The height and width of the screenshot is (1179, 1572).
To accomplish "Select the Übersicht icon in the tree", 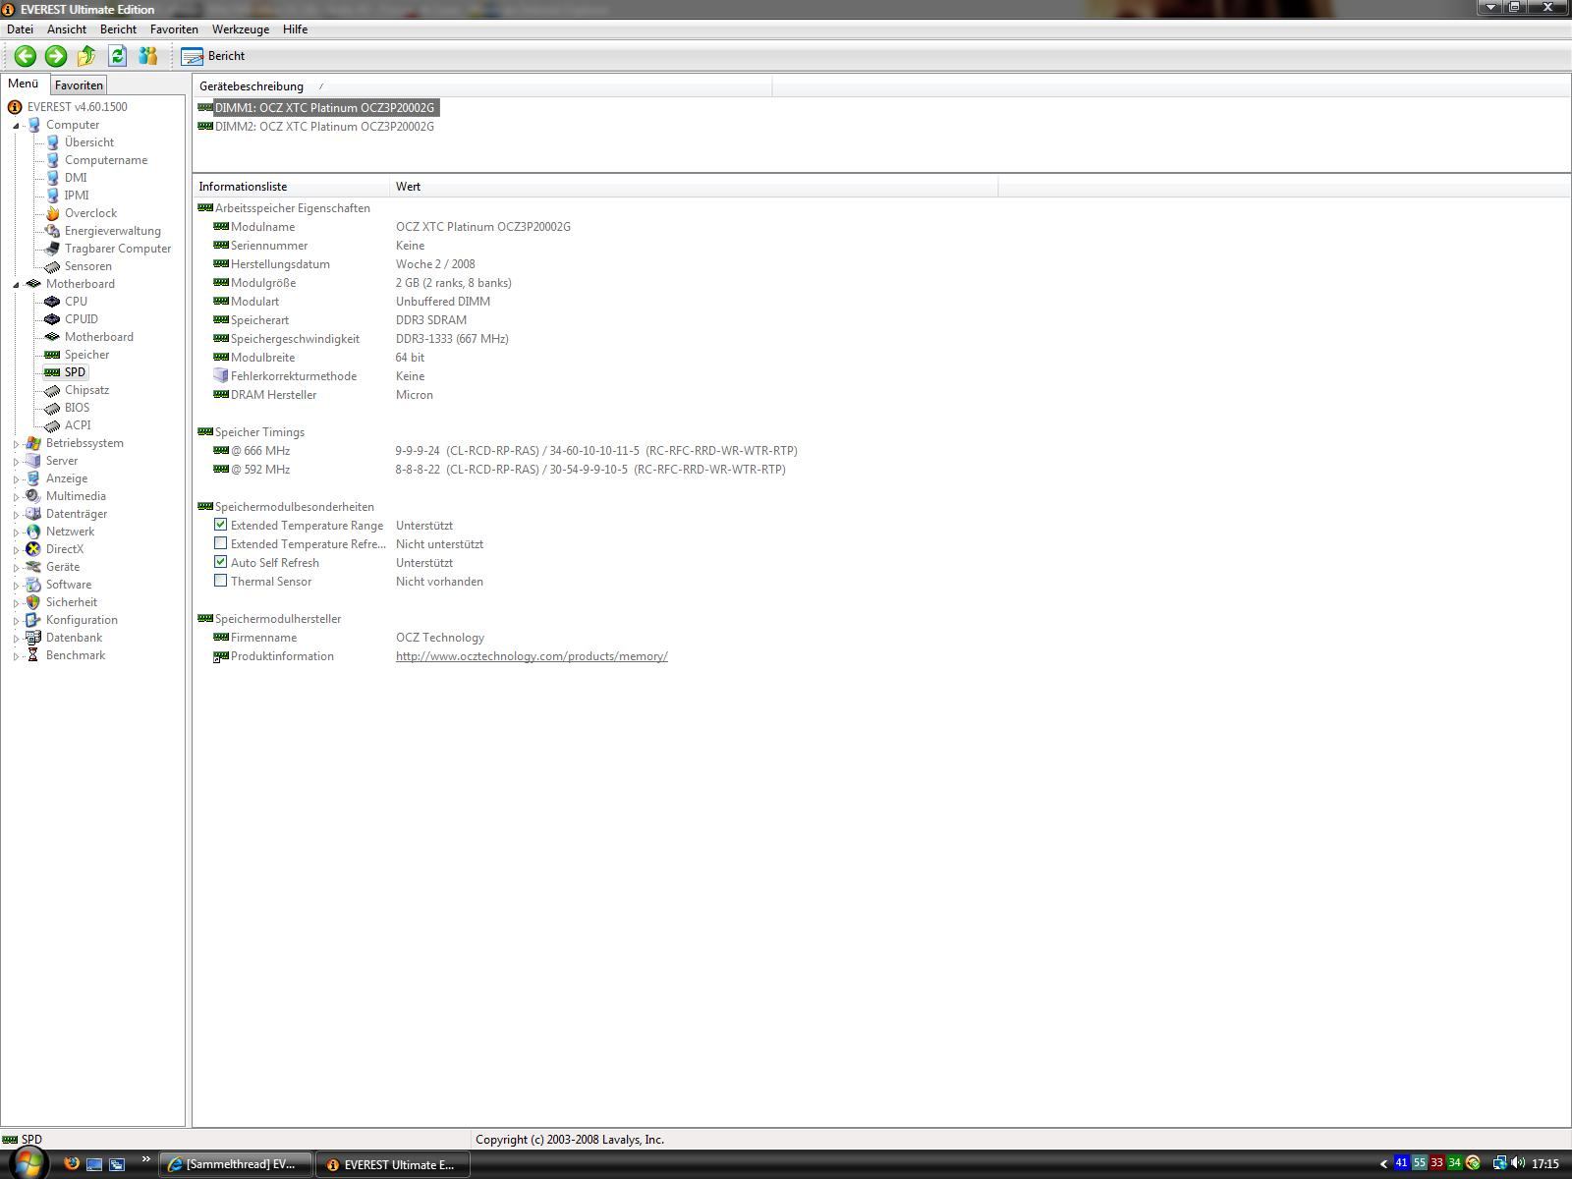I will (53, 142).
